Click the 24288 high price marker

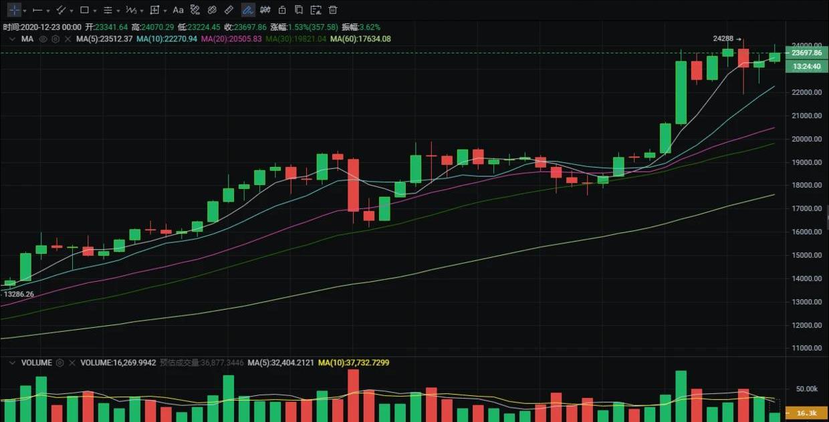(724, 39)
